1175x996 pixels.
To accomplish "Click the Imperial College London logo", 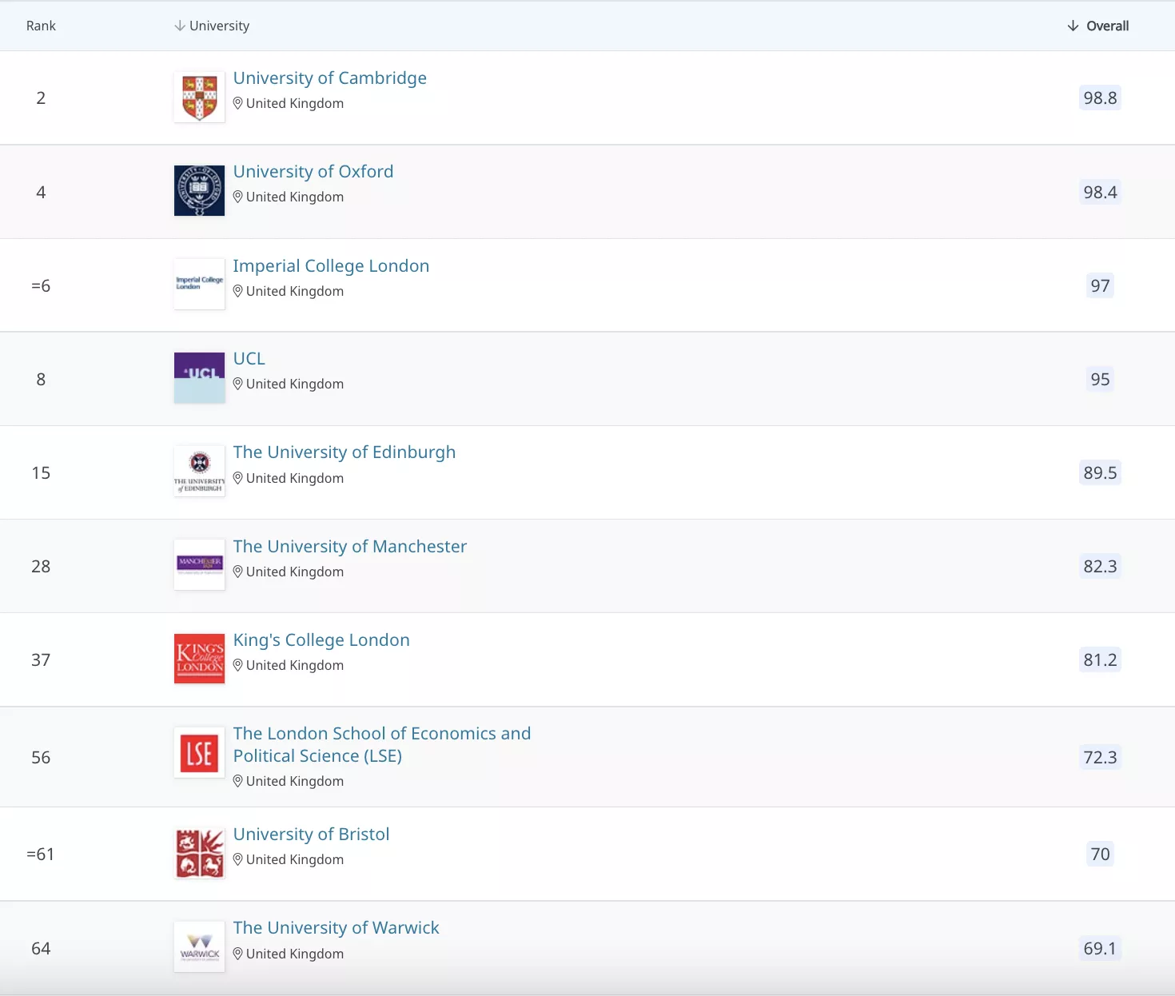I will tap(199, 284).
